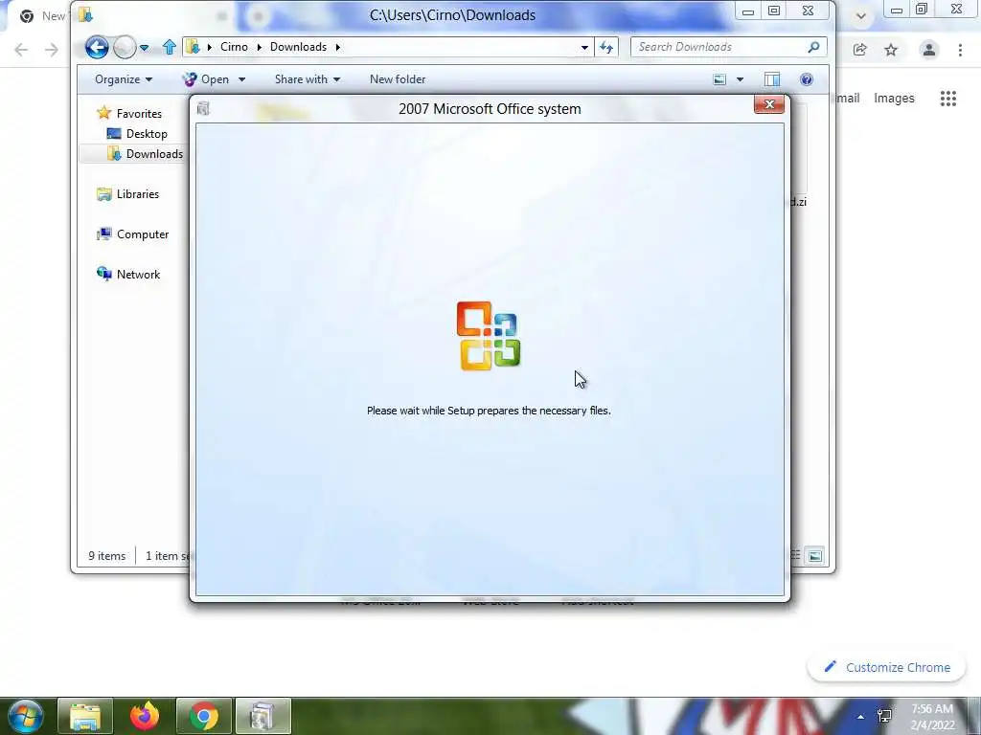Open the address bar history dropdown
This screenshot has width=981, height=735.
(584, 47)
